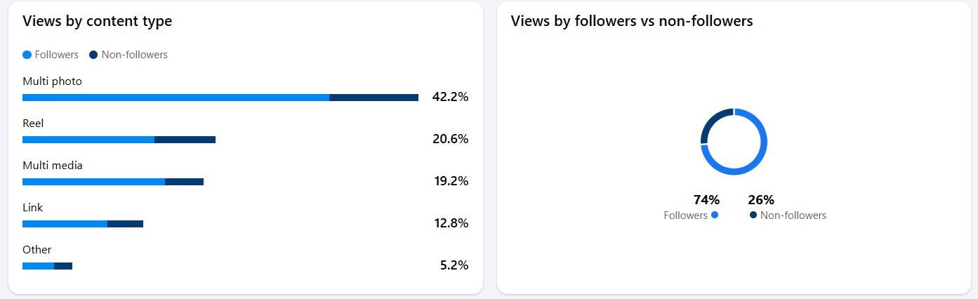The image size is (978, 299).
Task: Click the Non-followers dot below the donut chart
Action: coord(753,215)
